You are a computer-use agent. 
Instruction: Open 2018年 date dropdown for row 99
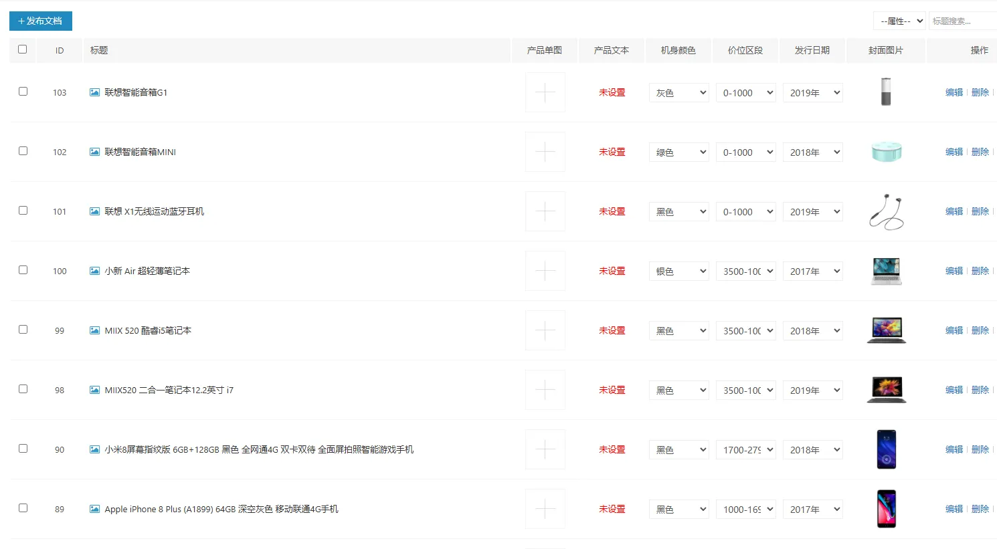point(812,331)
